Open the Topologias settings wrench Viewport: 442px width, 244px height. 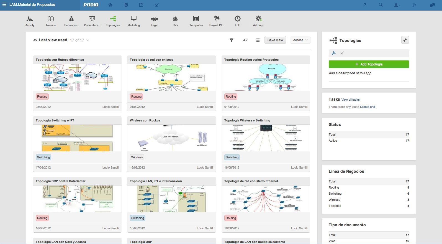pos(405,40)
